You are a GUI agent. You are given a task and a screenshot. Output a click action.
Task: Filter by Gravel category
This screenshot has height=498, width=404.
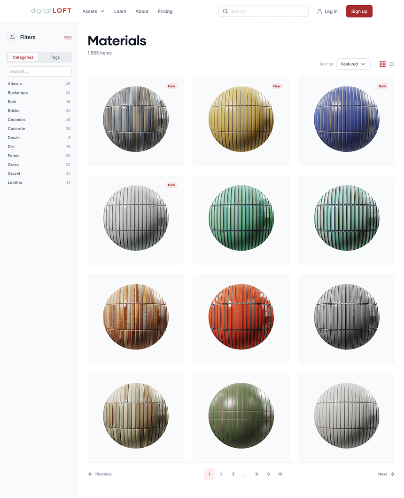coord(39,174)
